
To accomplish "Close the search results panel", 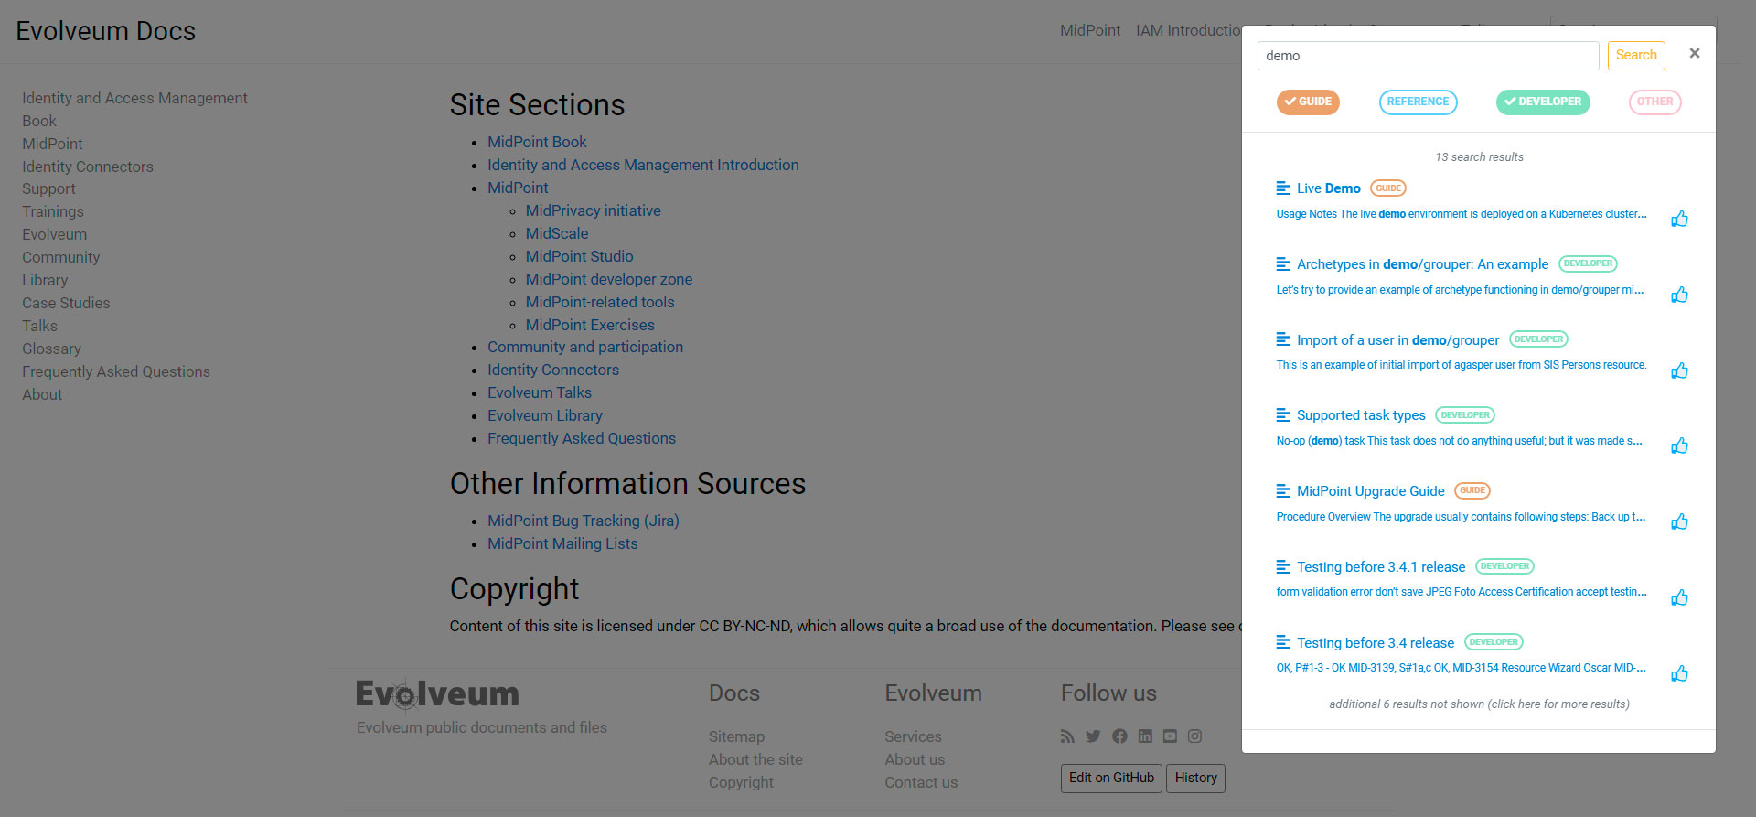I will tap(1695, 53).
